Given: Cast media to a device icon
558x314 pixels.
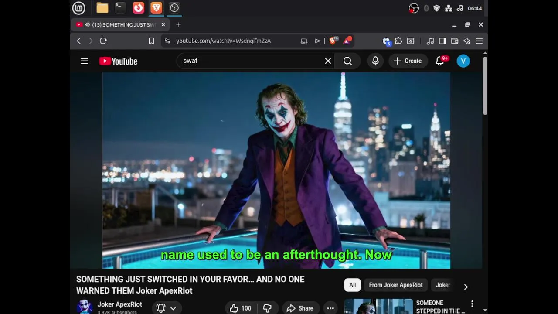Looking at the screenshot, I should (x=304, y=41).
